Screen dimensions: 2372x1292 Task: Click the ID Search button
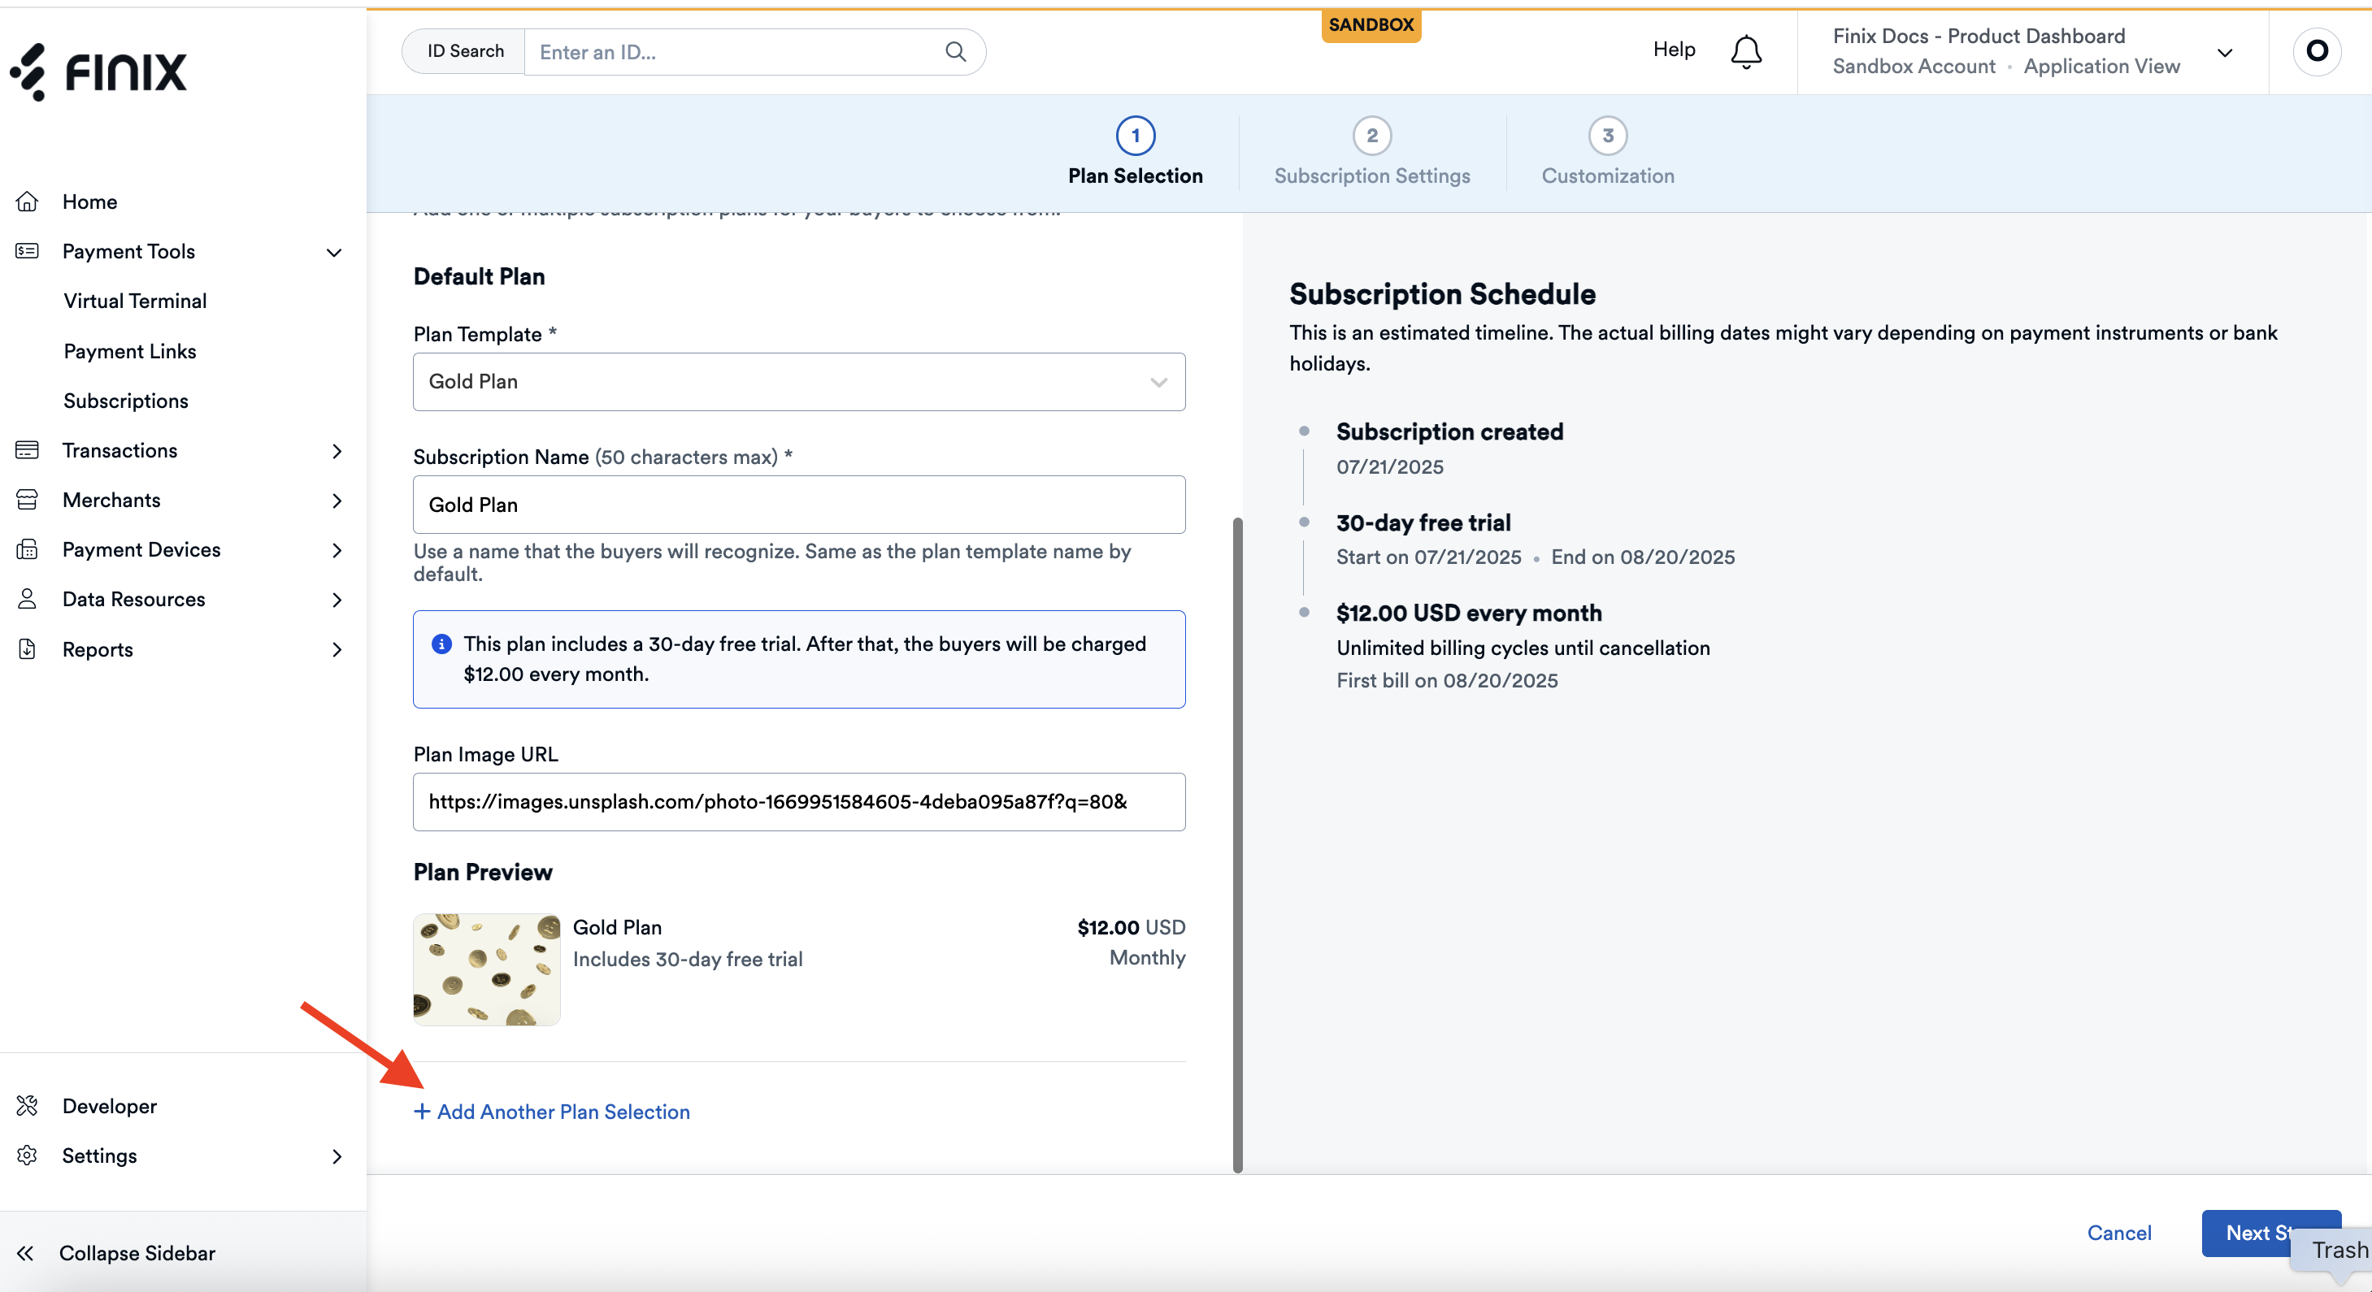(464, 51)
